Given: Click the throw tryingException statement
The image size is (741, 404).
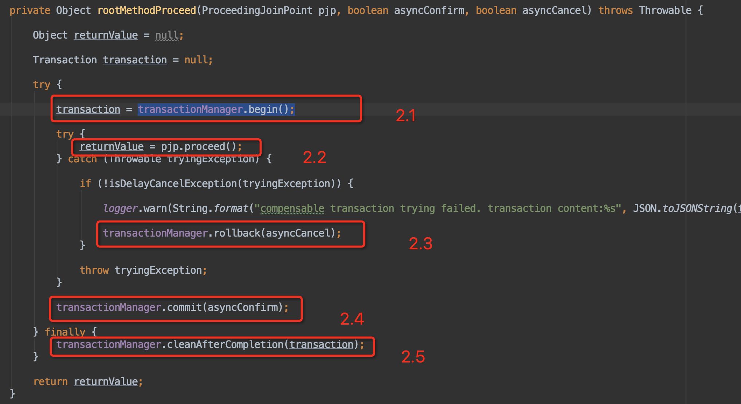Looking at the screenshot, I should [143, 270].
